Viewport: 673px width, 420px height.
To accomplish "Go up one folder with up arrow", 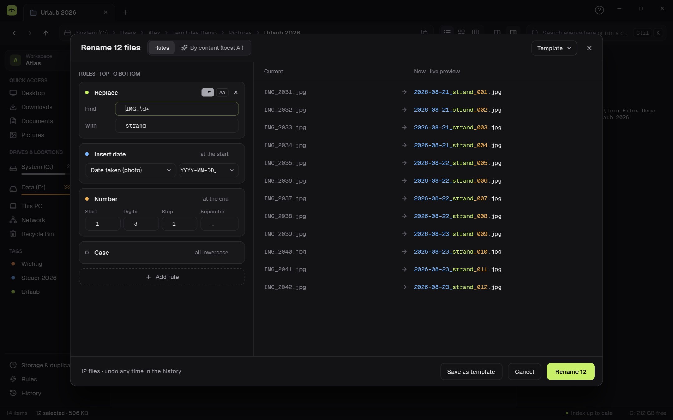I will pos(46,33).
